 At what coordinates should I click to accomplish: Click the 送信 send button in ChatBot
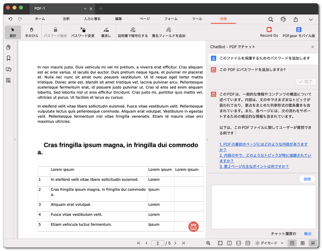click(307, 179)
